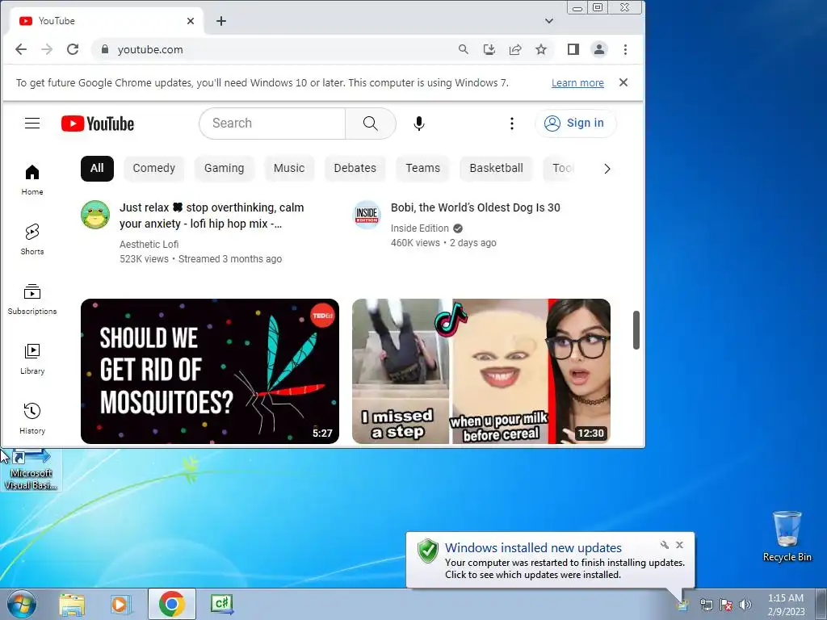Click Learn more link in infobar
The image size is (827, 620).
point(577,83)
